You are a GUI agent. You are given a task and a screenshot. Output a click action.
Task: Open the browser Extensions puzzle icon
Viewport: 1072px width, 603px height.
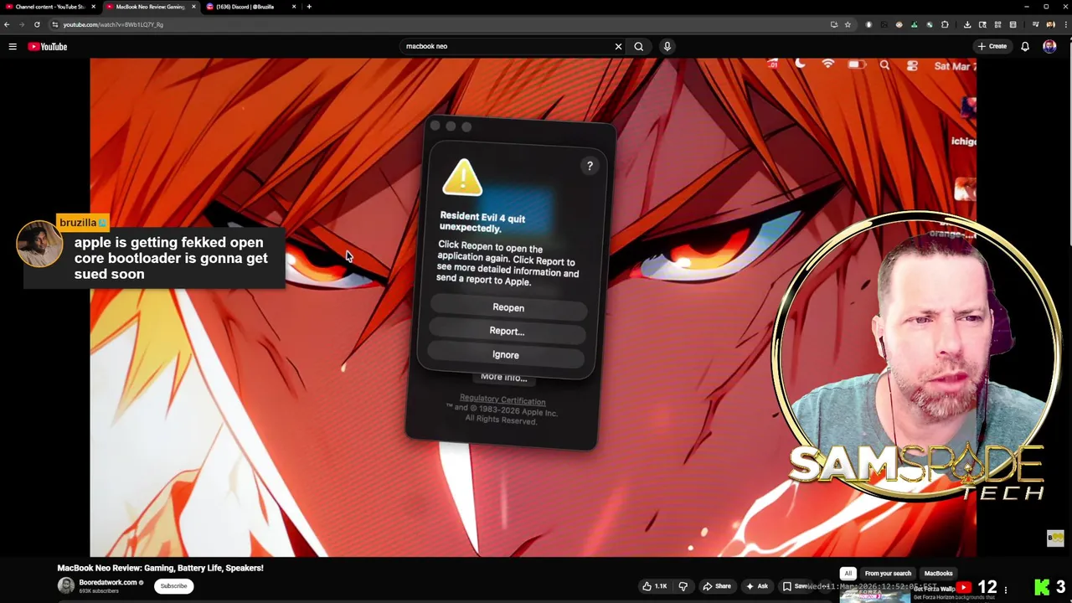click(945, 24)
